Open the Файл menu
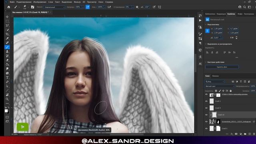Viewport: 256px width, 144px height. pos(12,2)
